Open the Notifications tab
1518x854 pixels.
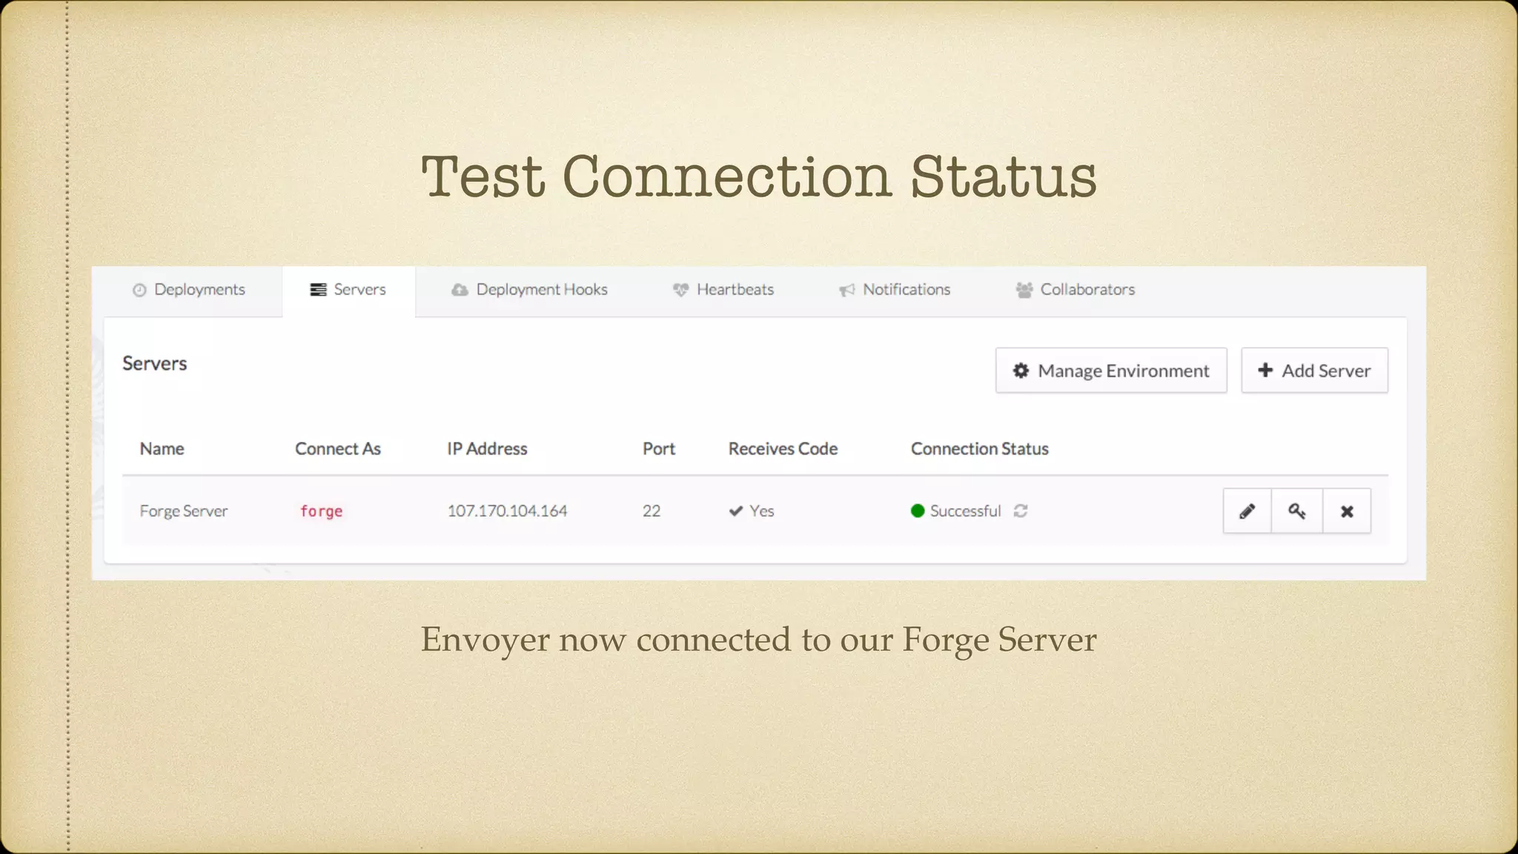click(x=895, y=290)
